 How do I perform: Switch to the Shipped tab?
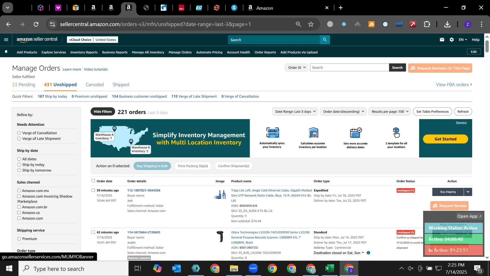pos(121,85)
